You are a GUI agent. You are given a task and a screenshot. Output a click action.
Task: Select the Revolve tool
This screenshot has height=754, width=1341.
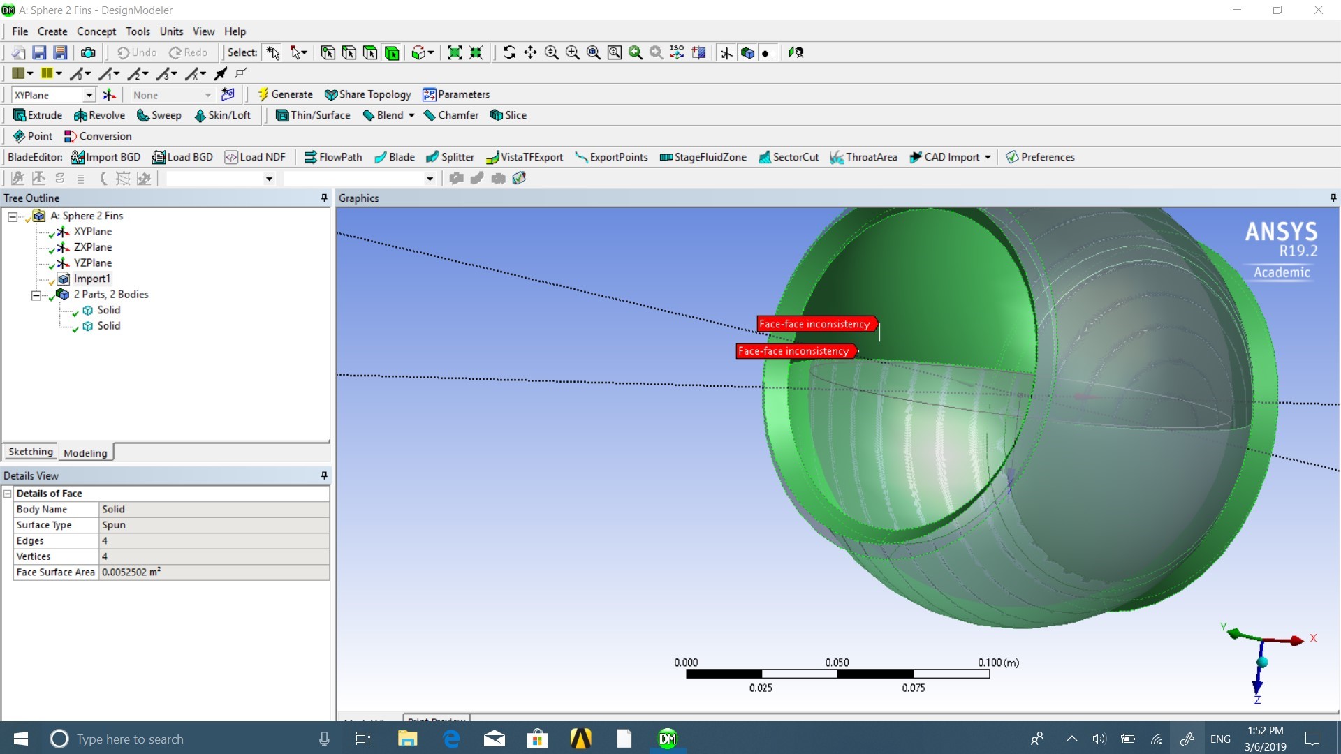click(x=99, y=115)
